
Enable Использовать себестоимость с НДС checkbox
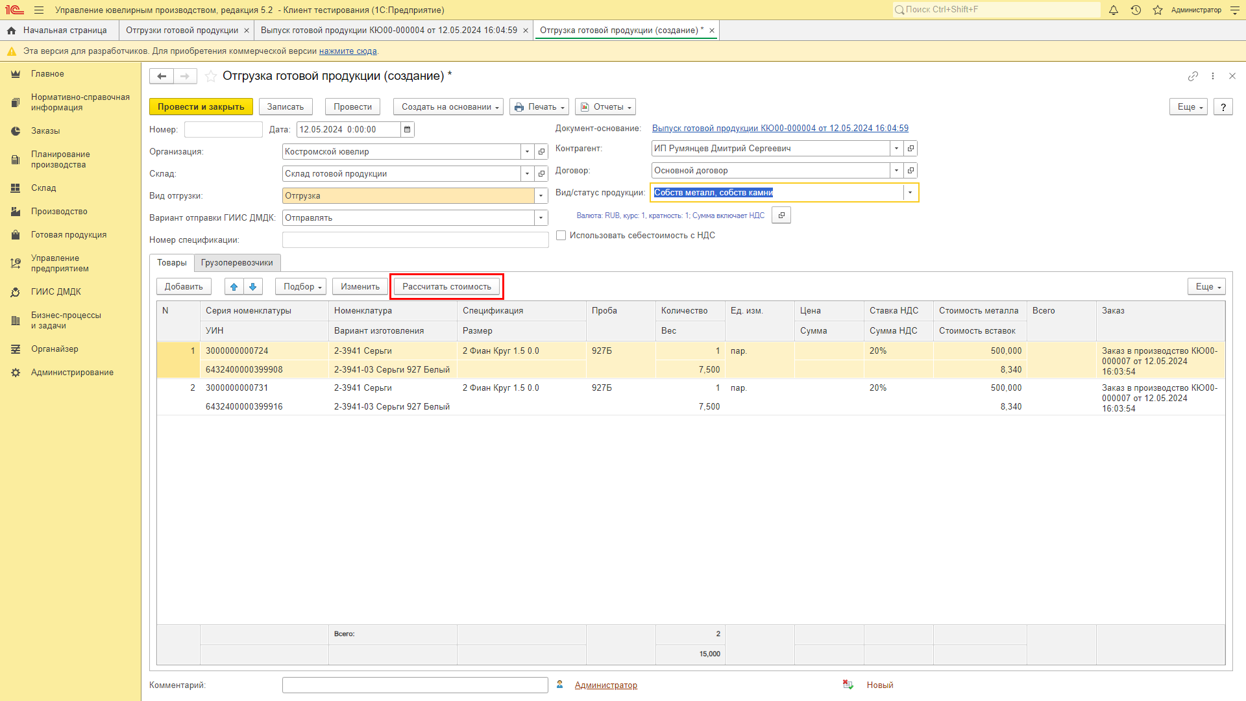click(561, 236)
